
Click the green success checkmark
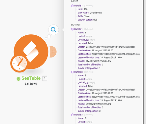click(x=18, y=79)
